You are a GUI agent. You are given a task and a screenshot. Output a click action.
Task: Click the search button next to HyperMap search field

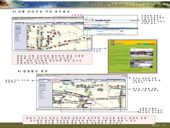[107, 23]
